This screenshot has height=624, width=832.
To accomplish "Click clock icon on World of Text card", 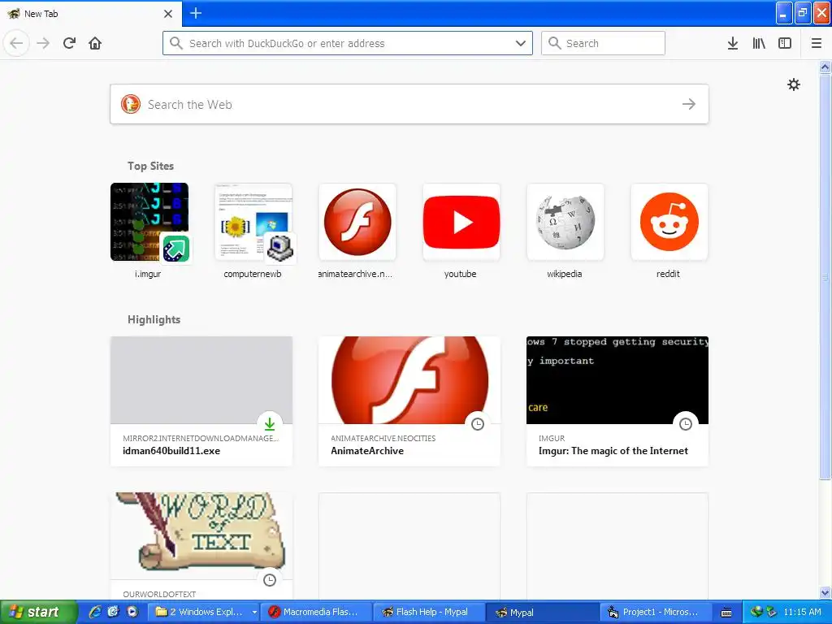I will click(270, 580).
